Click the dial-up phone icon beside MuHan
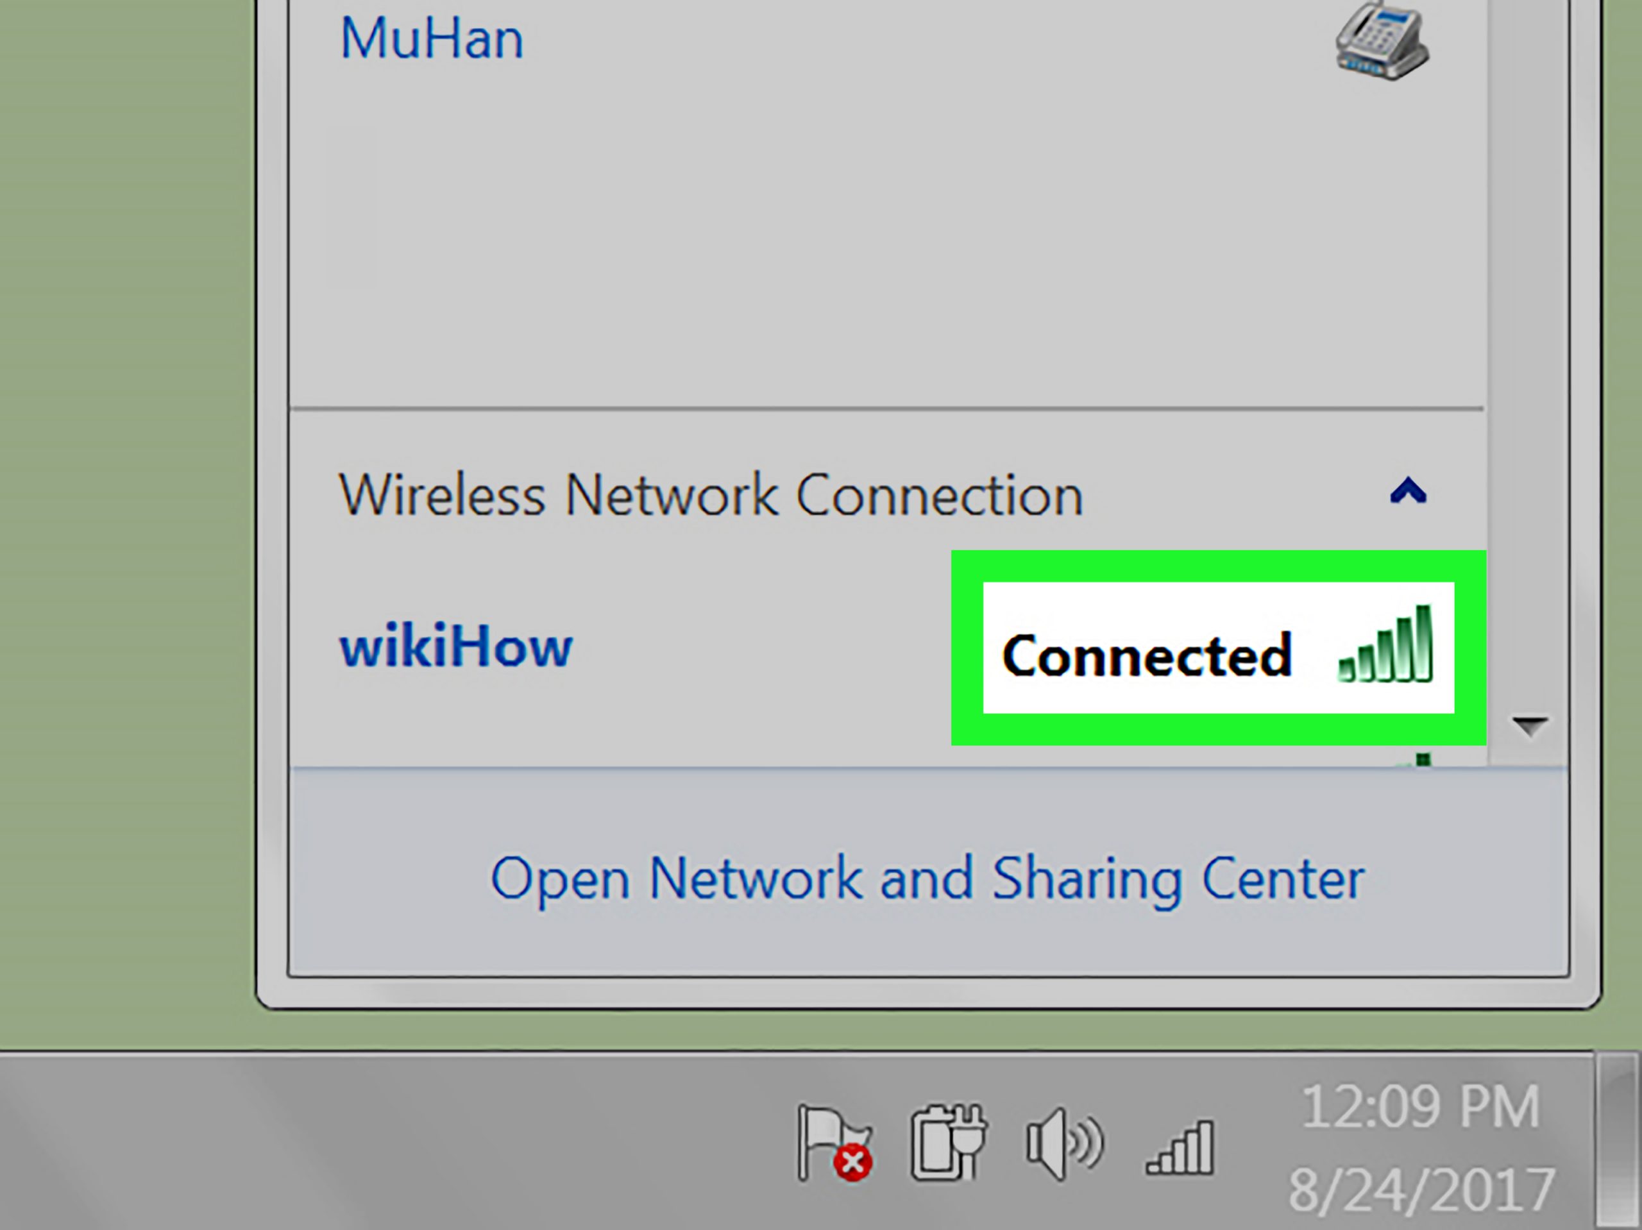Image resolution: width=1642 pixels, height=1230 pixels. [1382, 41]
